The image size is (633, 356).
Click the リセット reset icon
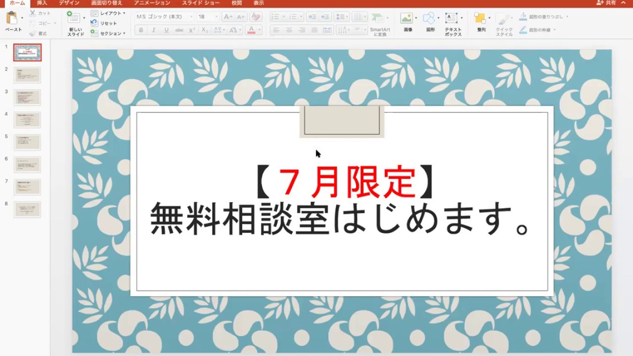tap(94, 23)
